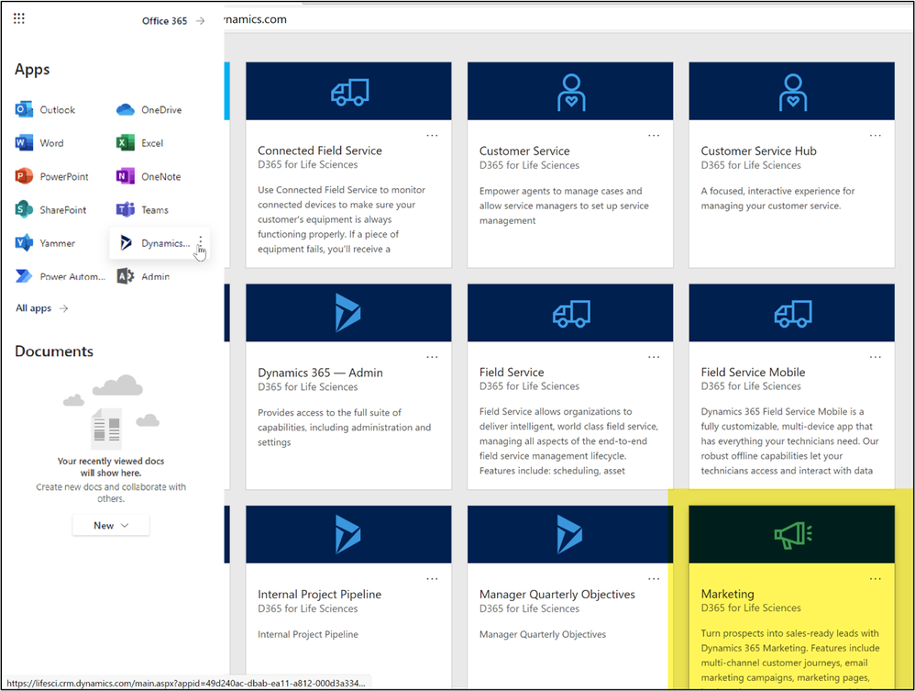
Task: Click the Apps section heading
Action: point(32,70)
